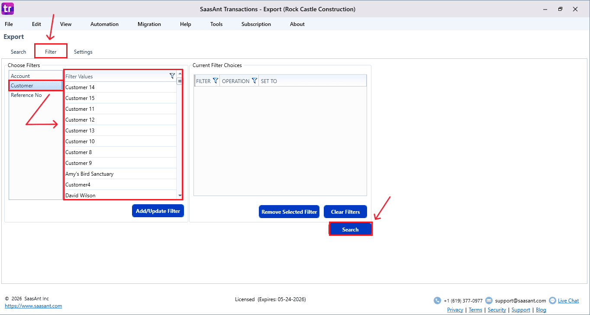Viewport: 590px width, 315px height.
Task: Click the funnel icon beside FILTER column
Action: 216,81
